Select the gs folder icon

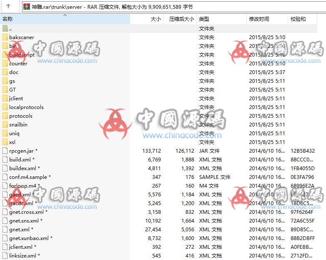(x=5, y=81)
